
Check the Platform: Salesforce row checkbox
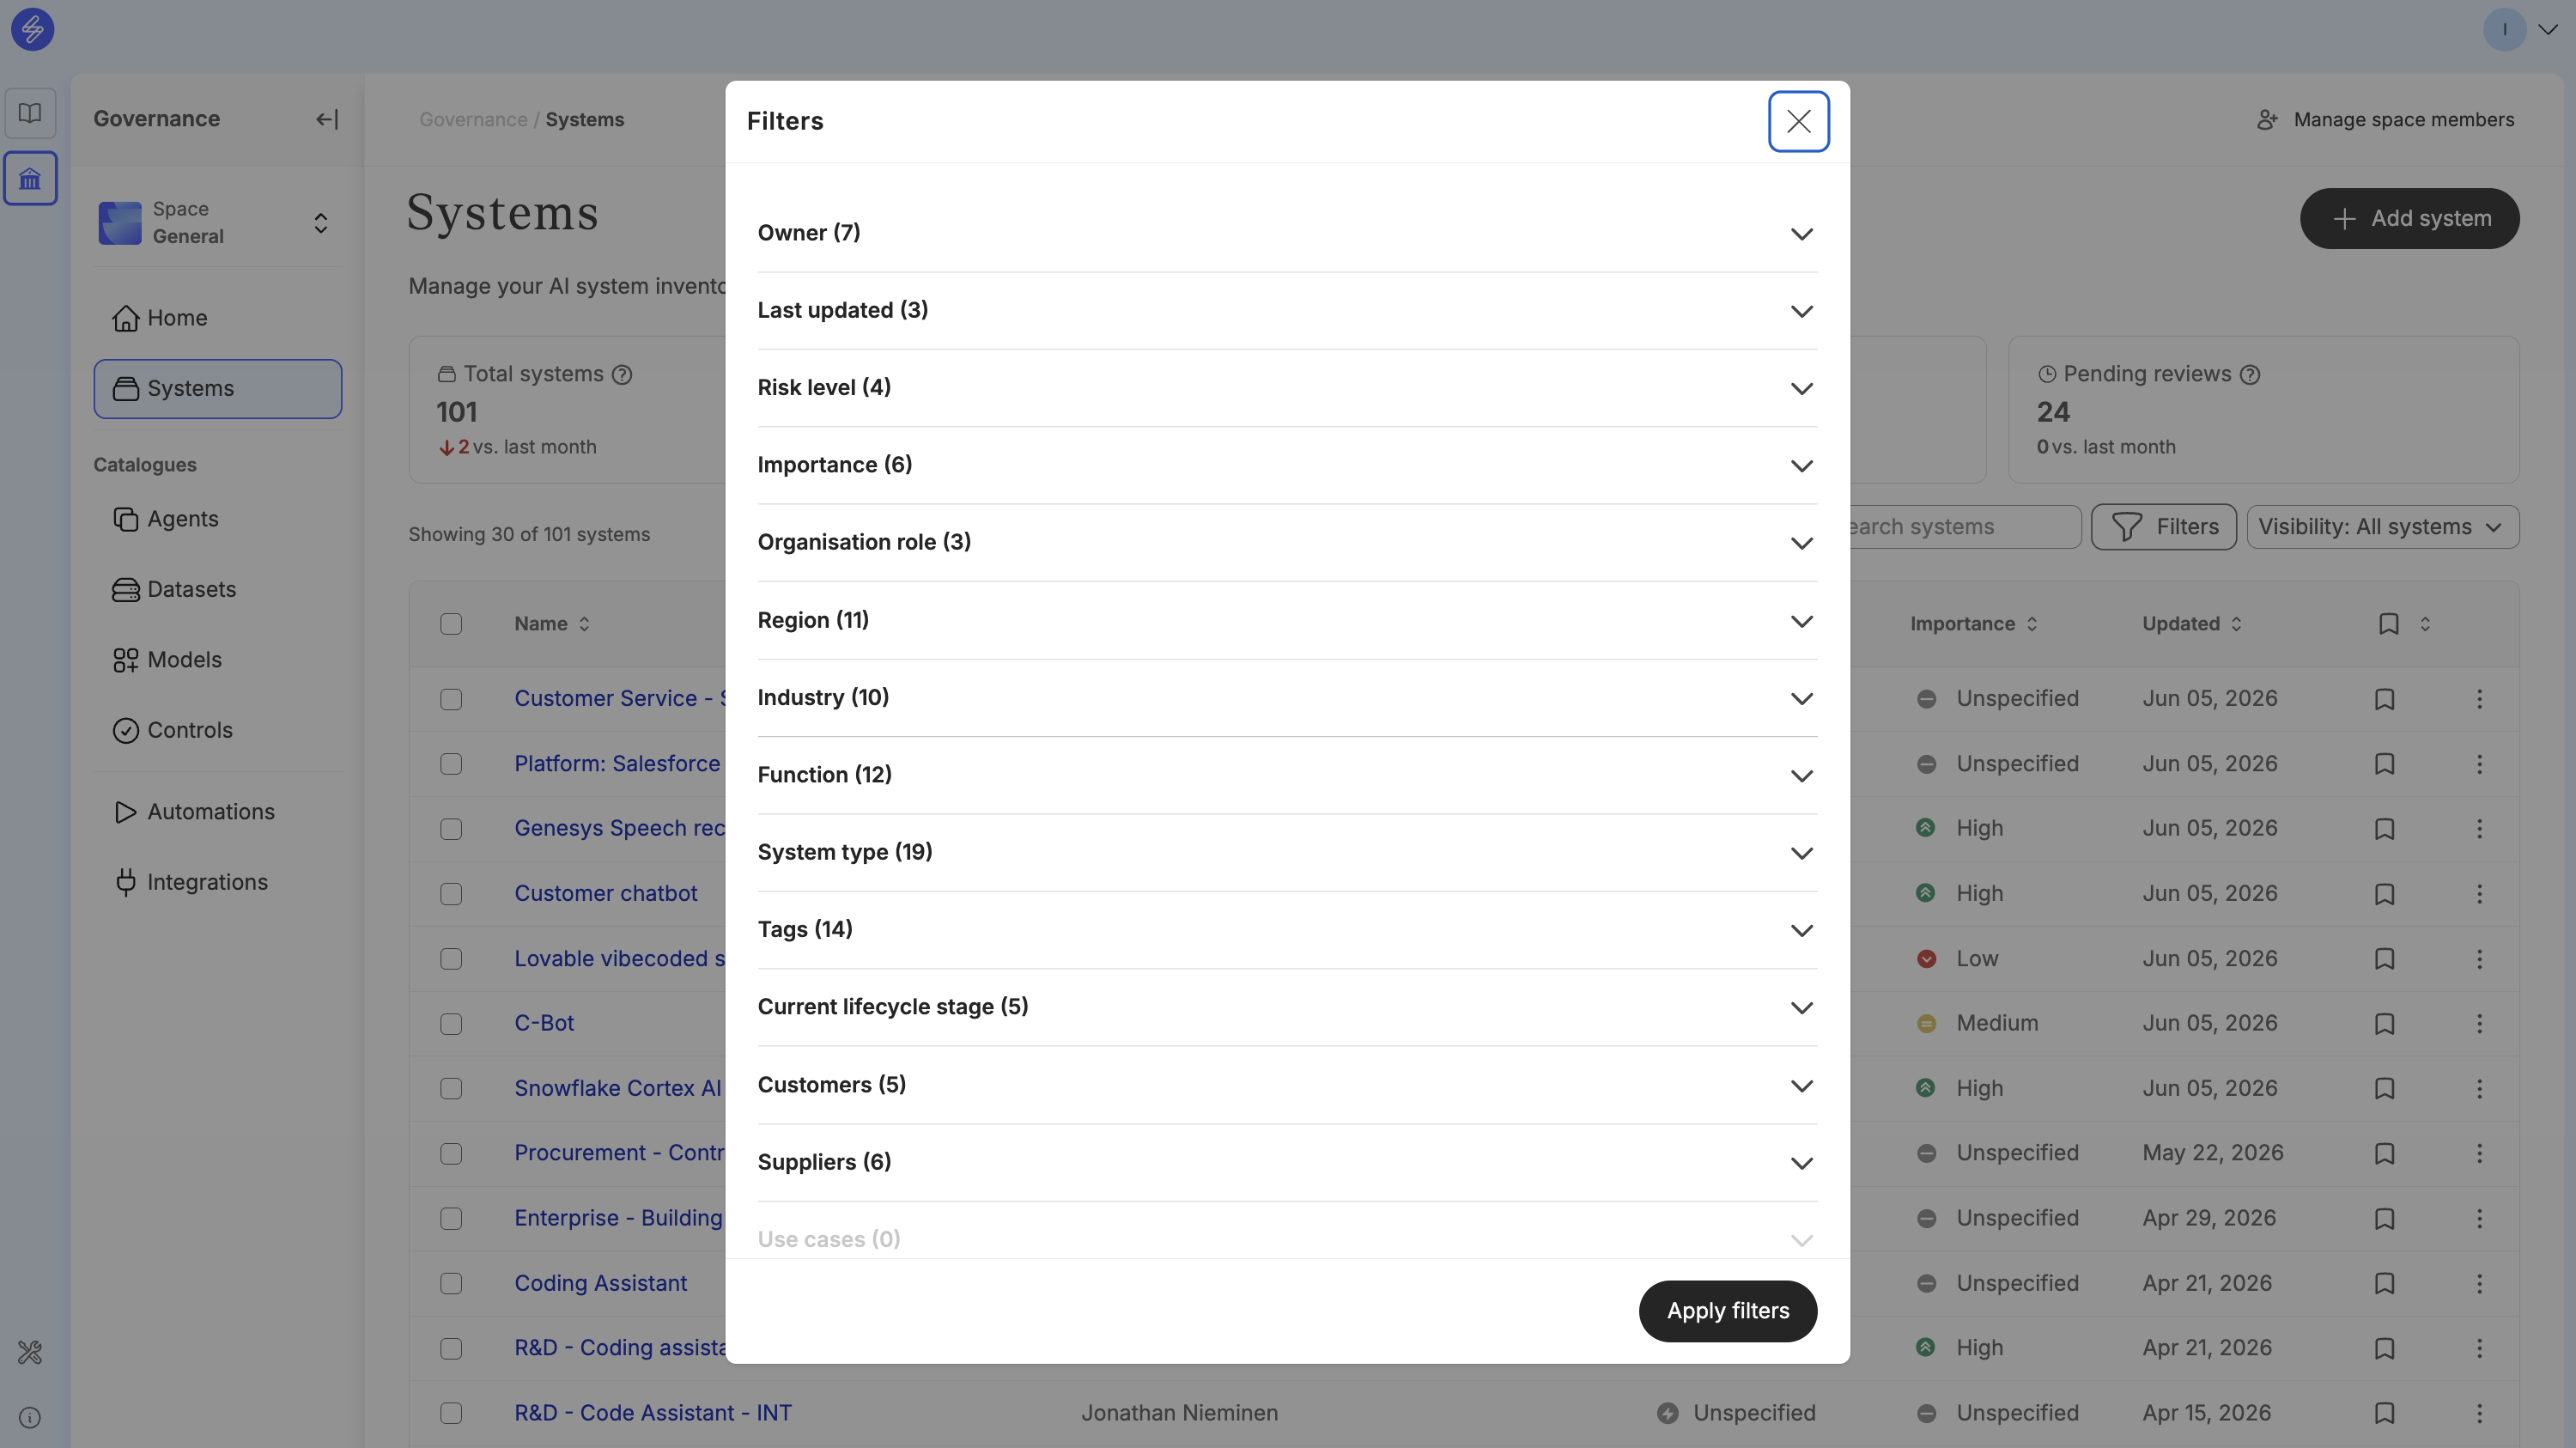pos(451,764)
